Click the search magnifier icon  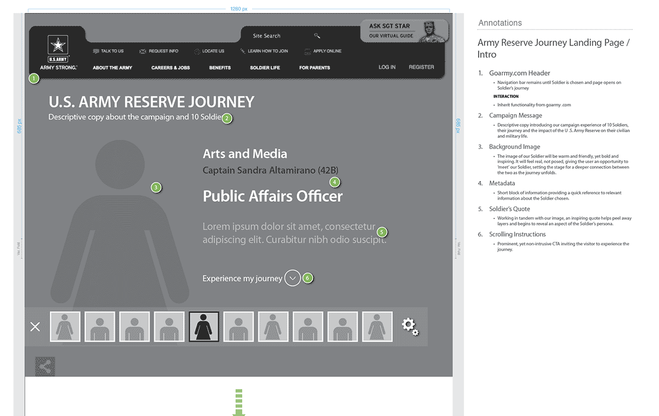point(317,36)
